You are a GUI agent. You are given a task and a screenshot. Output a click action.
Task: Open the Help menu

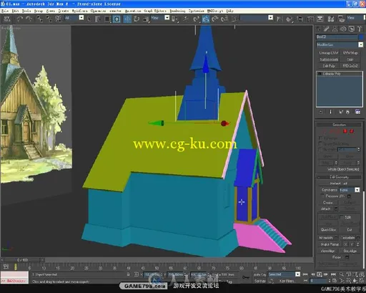(229, 11)
